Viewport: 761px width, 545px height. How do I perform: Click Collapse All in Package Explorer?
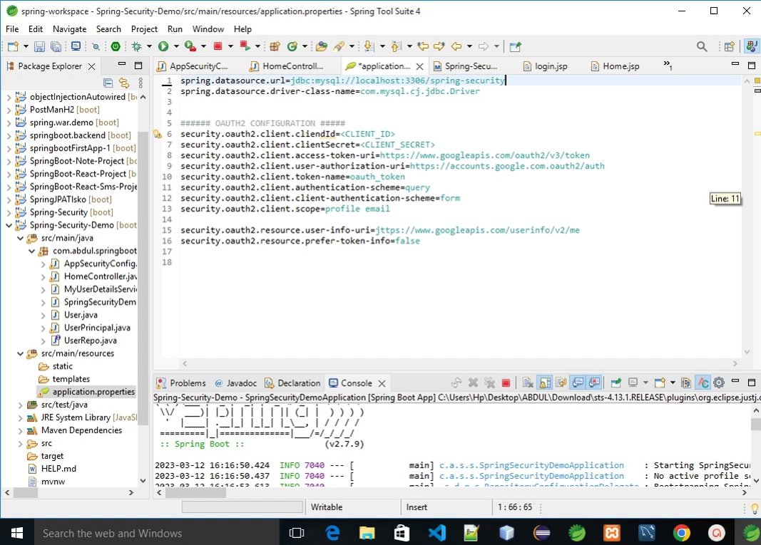[108, 83]
